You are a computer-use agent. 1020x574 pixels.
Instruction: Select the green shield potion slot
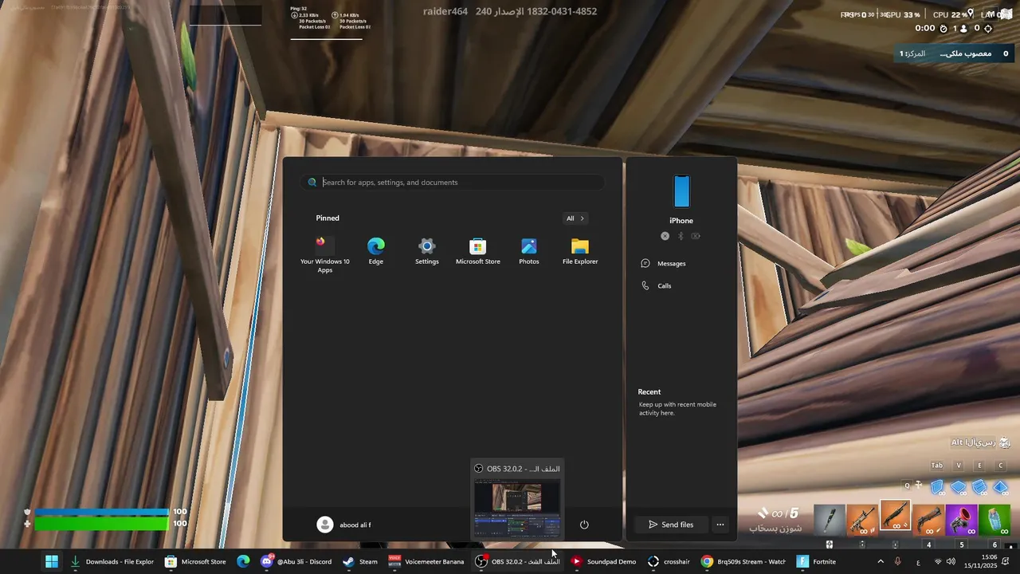click(994, 520)
